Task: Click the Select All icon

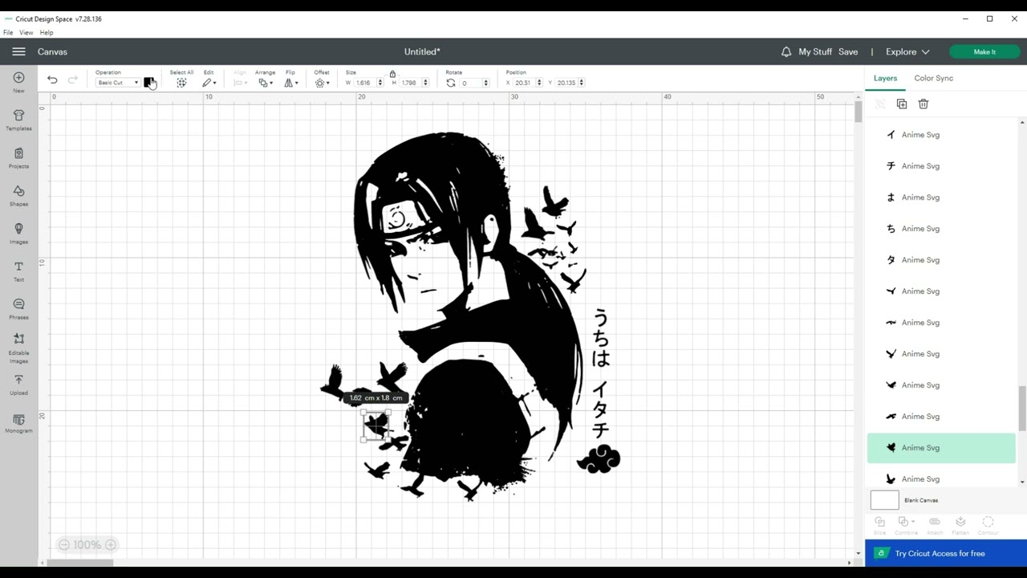Action: click(181, 83)
